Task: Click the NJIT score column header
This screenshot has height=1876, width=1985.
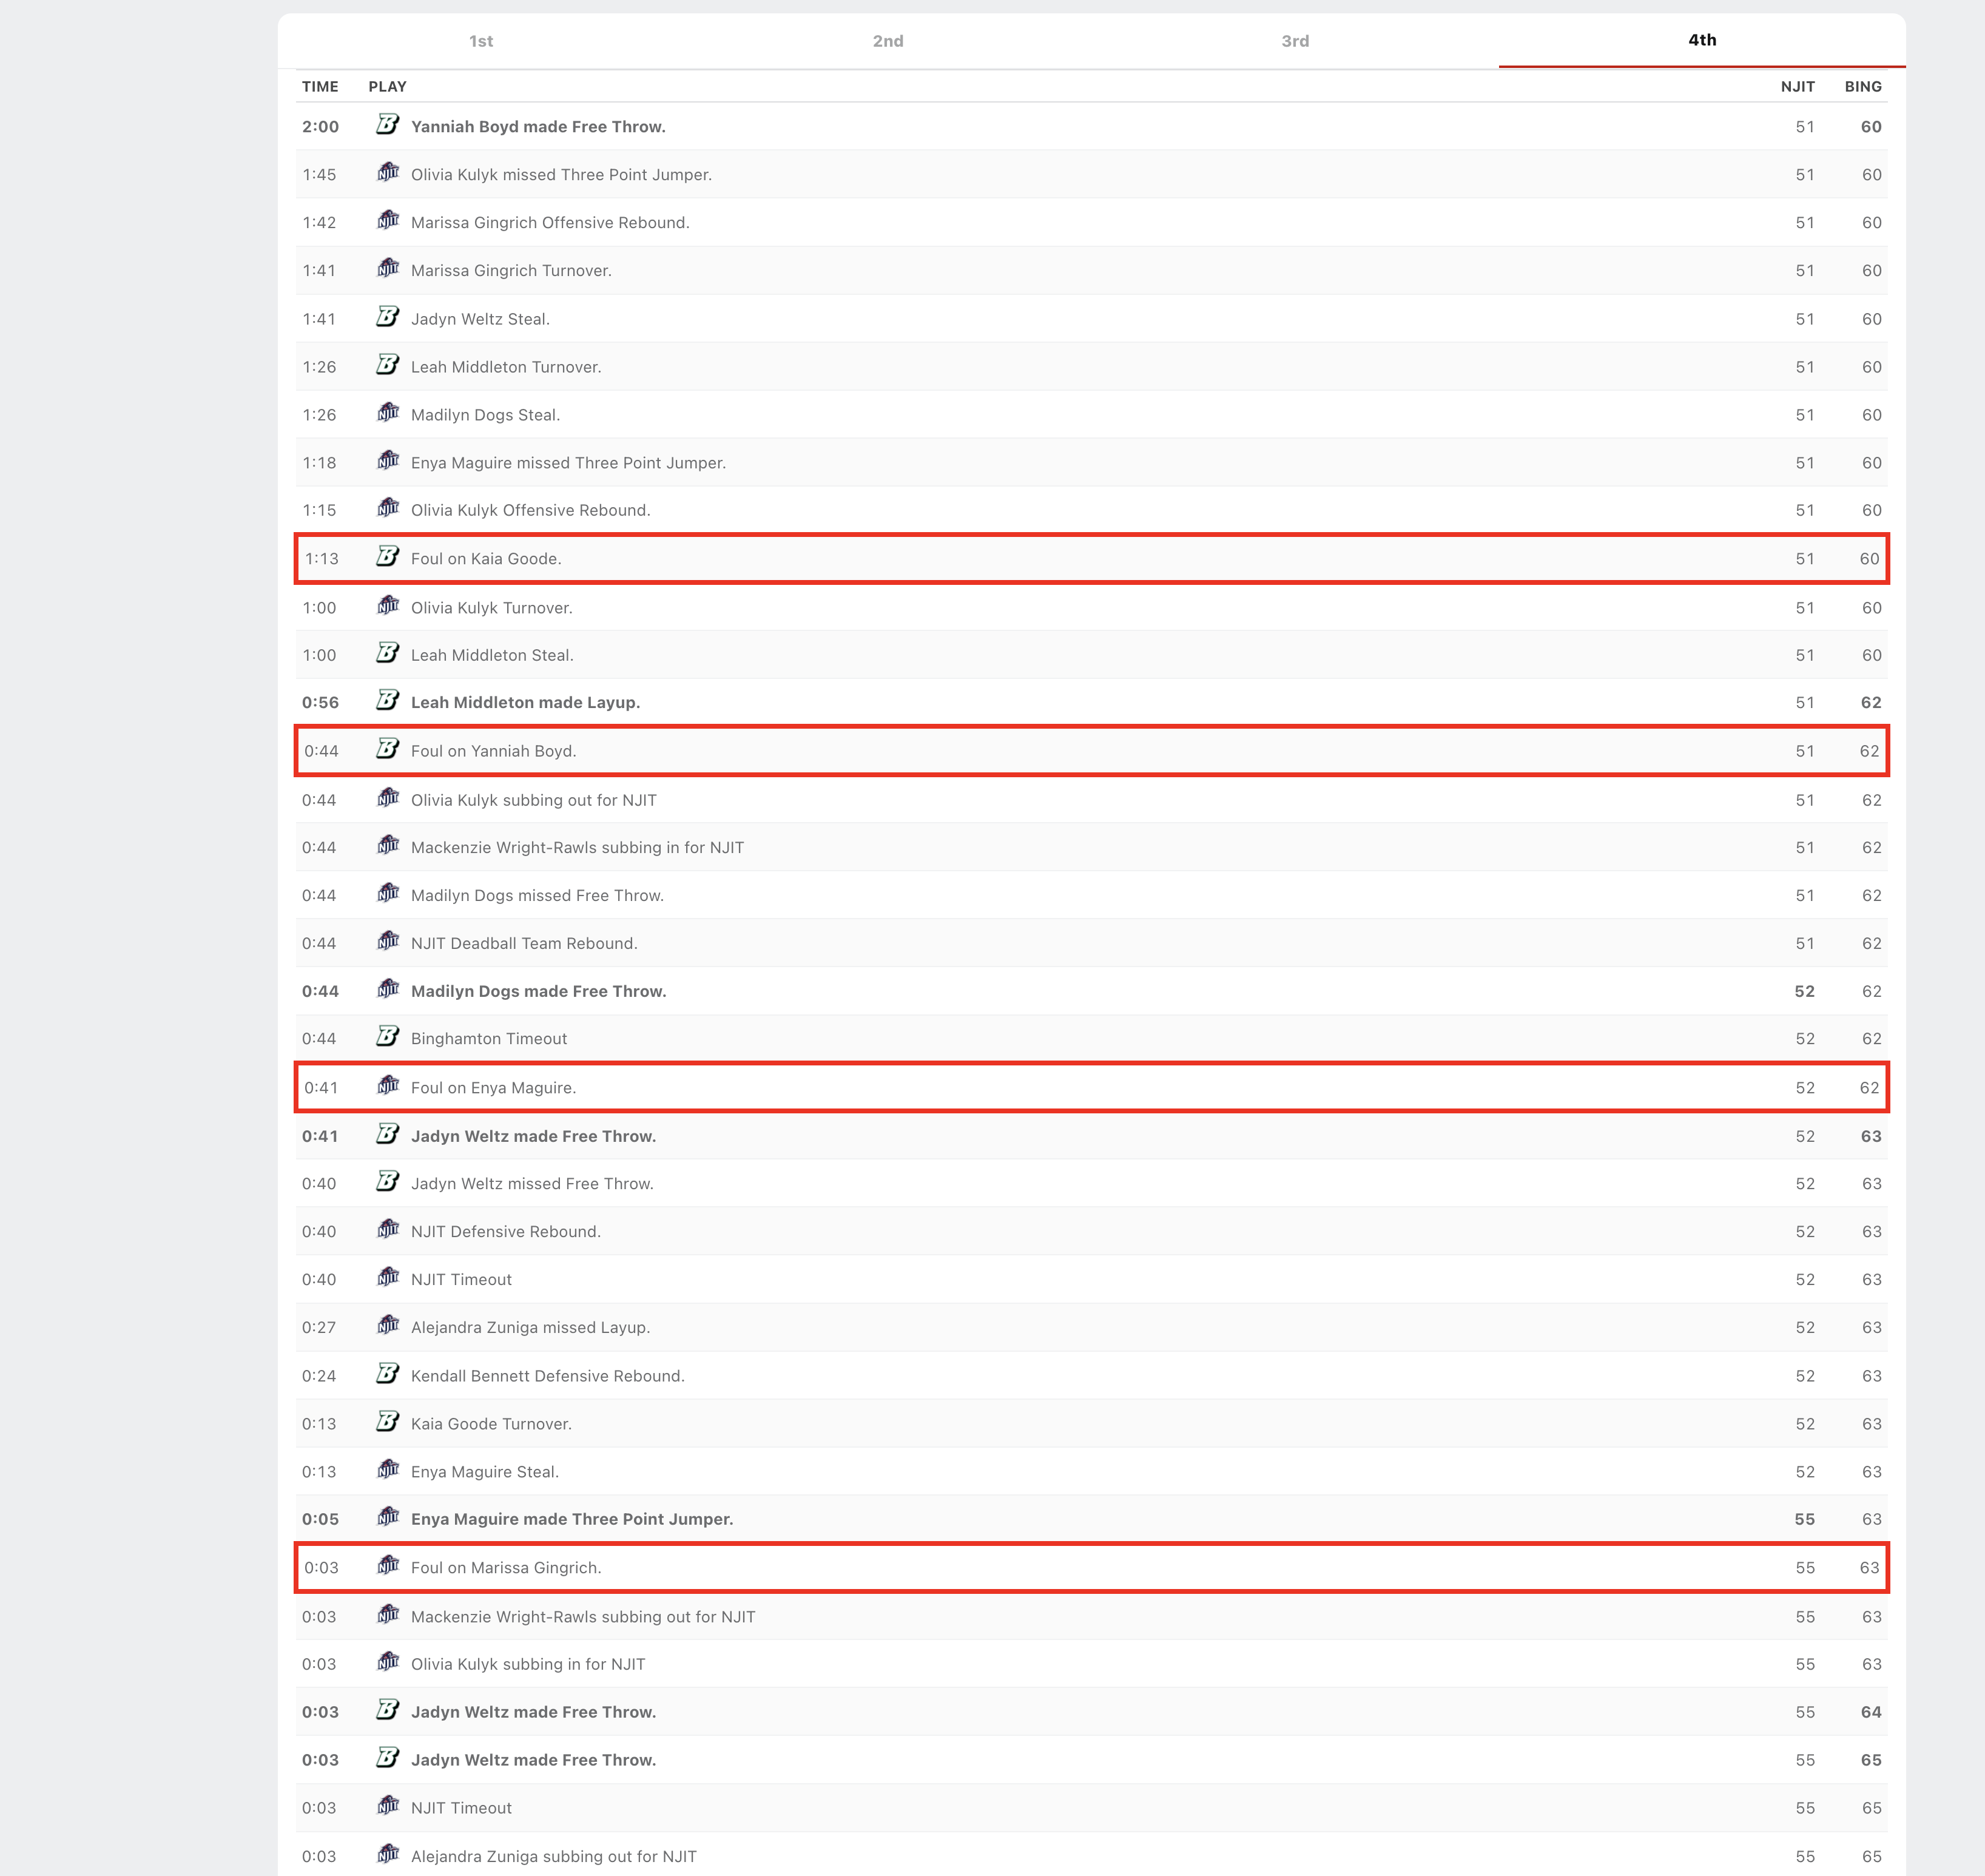Action: pyautogui.click(x=1797, y=86)
